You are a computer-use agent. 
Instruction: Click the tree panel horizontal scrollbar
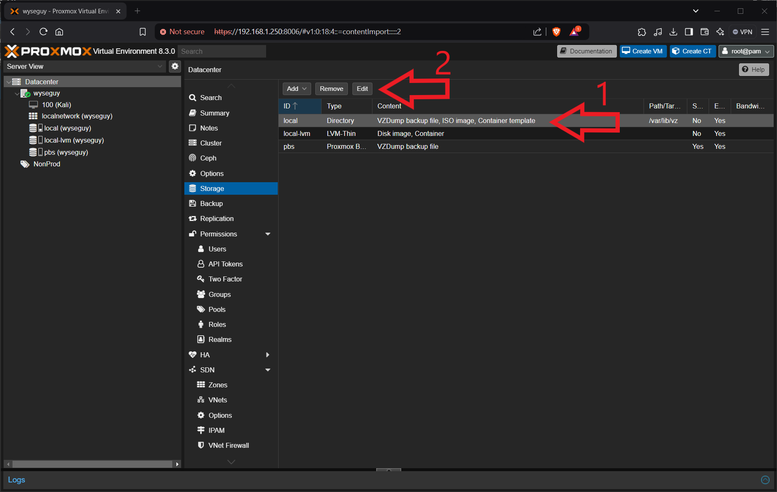click(x=92, y=464)
